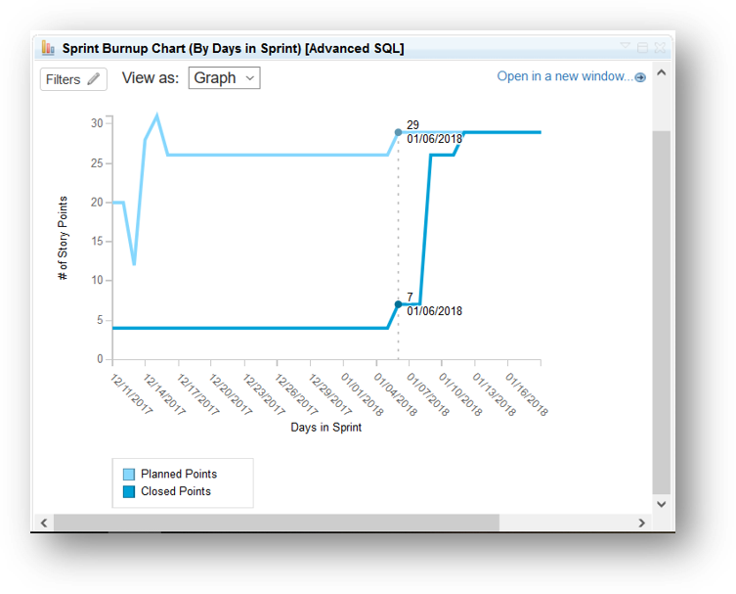Collapse the panel using the title bar triangle
The image size is (736, 594).
pyautogui.click(x=625, y=46)
